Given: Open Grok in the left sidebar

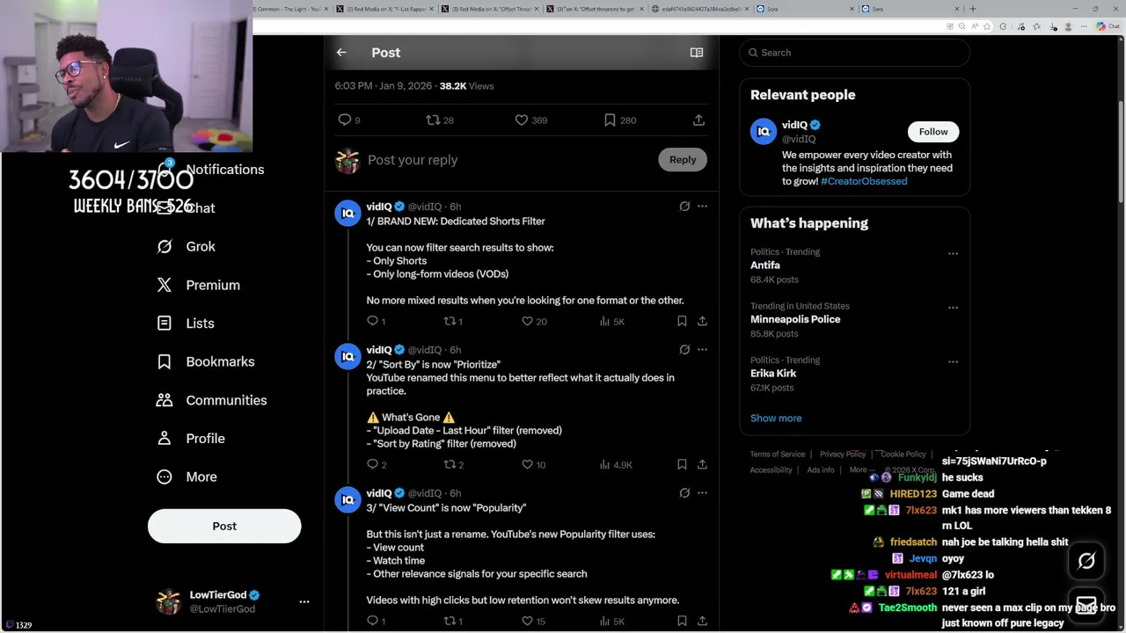Looking at the screenshot, I should [186, 246].
